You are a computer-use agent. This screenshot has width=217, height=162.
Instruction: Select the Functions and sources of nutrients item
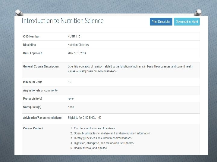coord(94,128)
